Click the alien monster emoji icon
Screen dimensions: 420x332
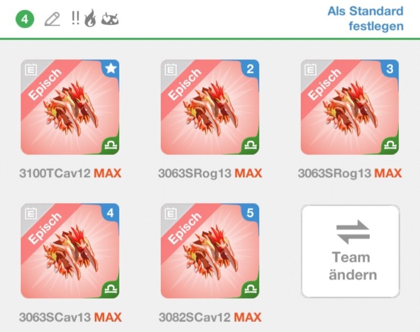[x=110, y=19]
